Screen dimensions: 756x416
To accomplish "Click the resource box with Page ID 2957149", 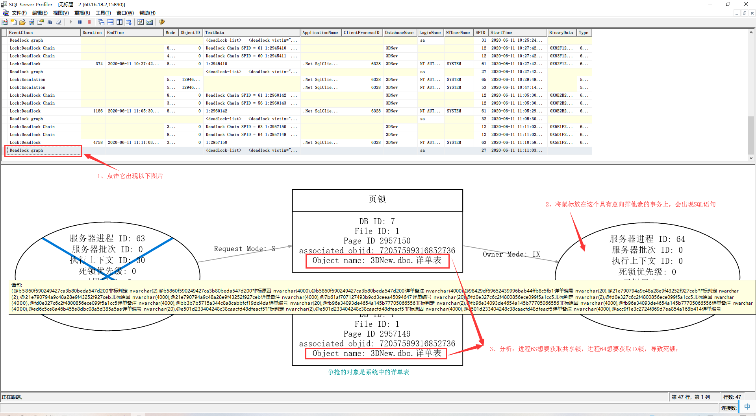I will click(x=377, y=340).
